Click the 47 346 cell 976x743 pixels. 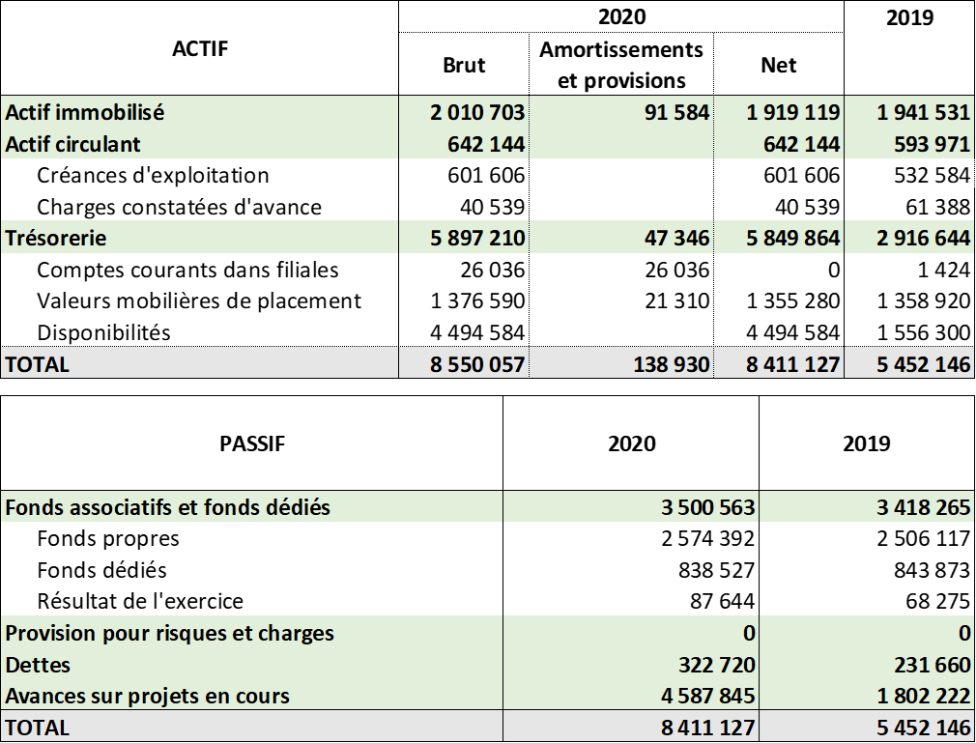676,238
